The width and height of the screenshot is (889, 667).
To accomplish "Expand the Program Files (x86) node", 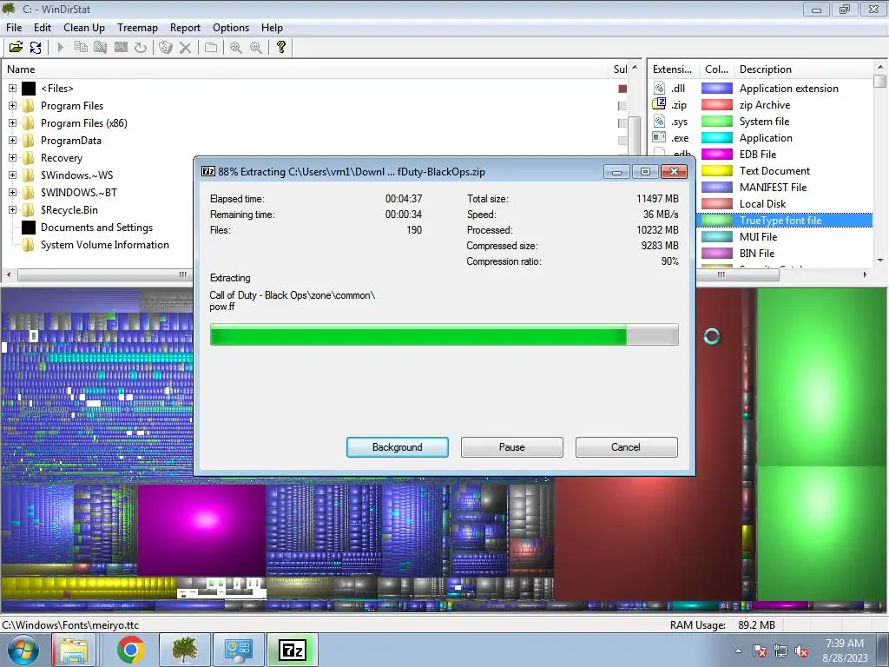I will pos(12,123).
